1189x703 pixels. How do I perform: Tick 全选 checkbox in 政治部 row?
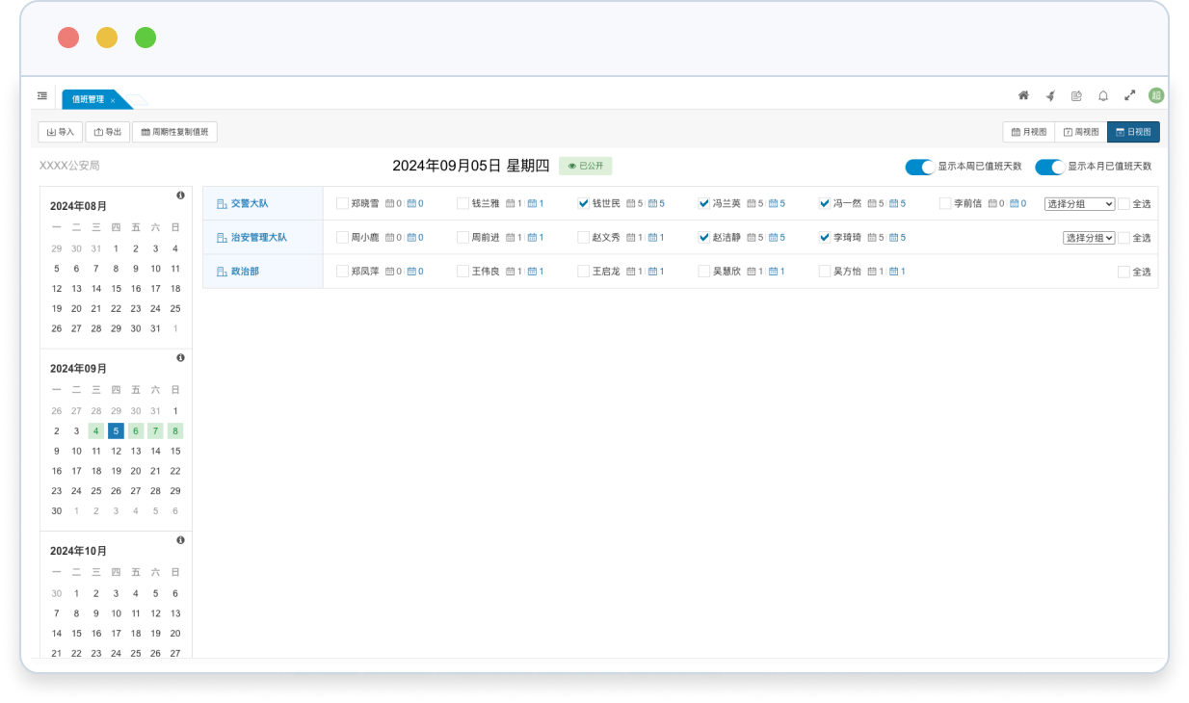[1123, 272]
